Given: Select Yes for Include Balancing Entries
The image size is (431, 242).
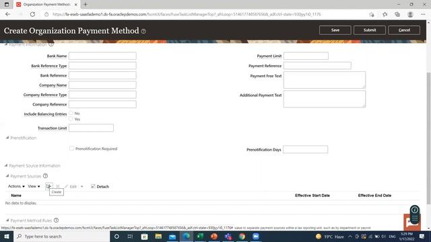Looking at the screenshot, I should point(71,119).
